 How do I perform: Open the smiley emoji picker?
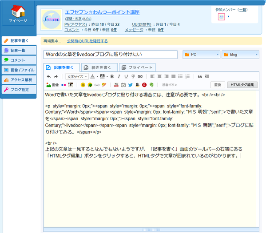83,85
